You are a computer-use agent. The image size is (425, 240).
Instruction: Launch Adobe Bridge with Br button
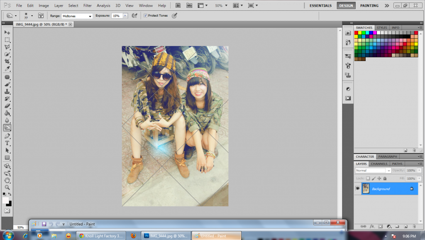[178, 5]
